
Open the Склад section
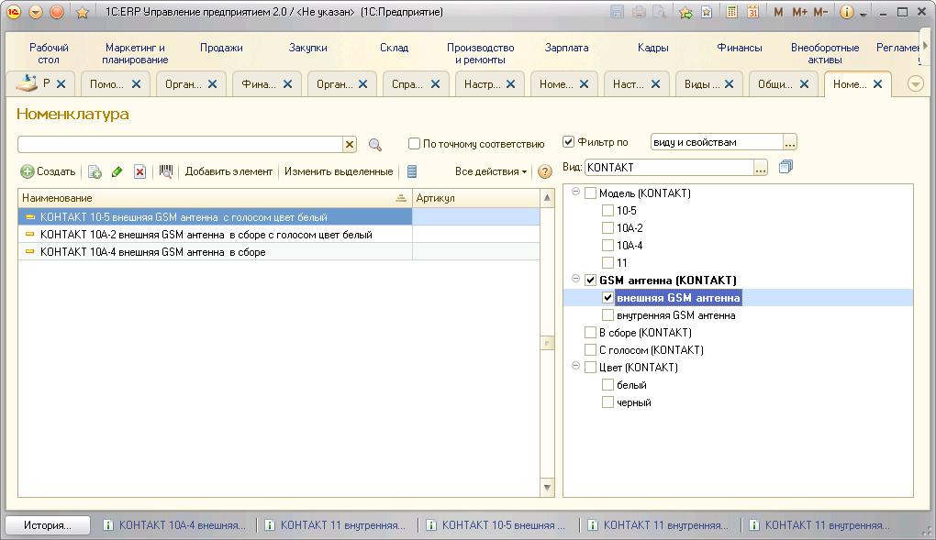394,48
